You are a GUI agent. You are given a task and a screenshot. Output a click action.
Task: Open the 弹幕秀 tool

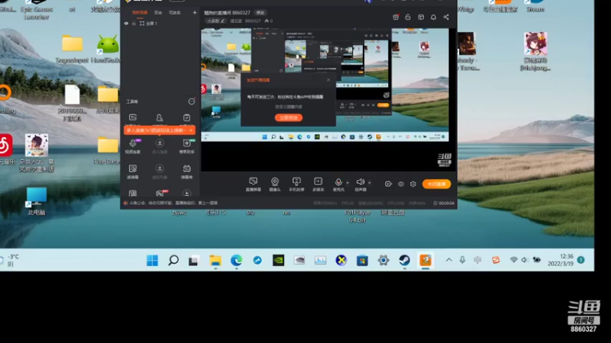click(186, 171)
